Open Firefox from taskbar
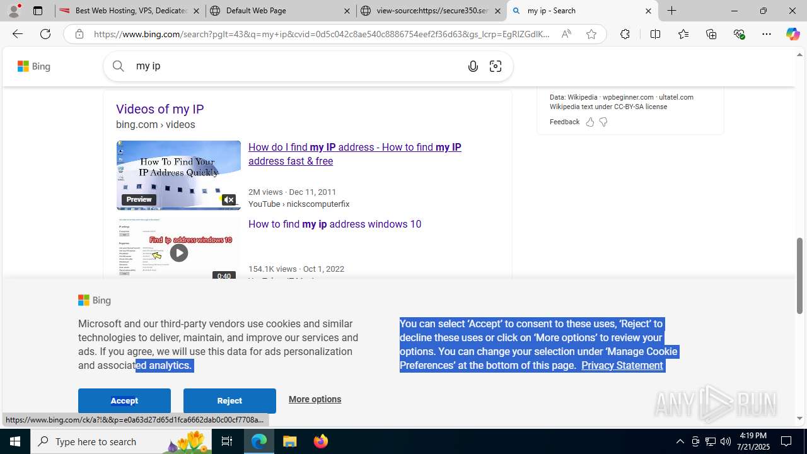Viewport: 807px width, 454px height. click(x=321, y=441)
